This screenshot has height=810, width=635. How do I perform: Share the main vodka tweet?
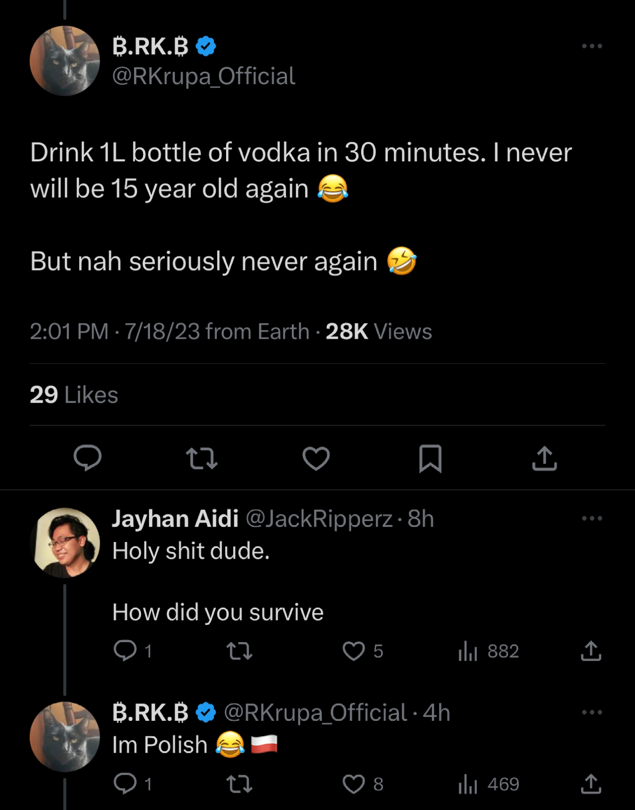click(544, 458)
